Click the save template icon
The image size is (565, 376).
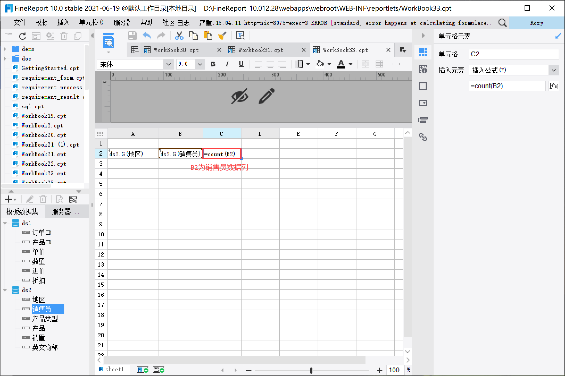click(132, 36)
